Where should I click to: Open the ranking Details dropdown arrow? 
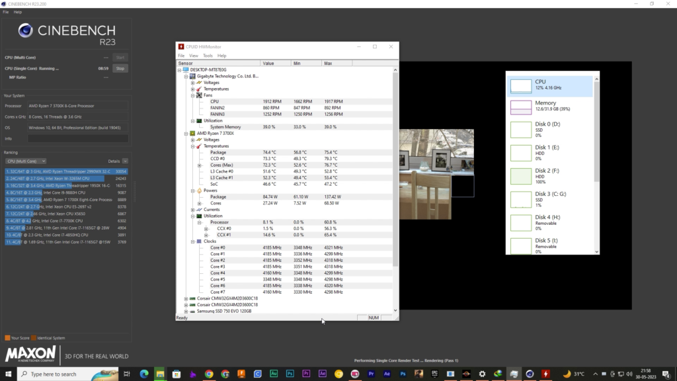pyautogui.click(x=125, y=161)
